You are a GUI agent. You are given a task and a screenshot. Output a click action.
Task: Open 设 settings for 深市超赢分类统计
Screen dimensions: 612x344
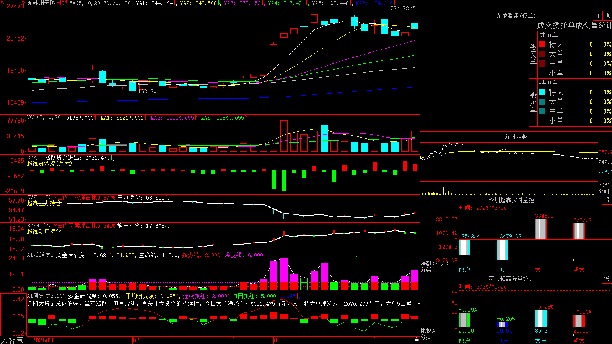pyautogui.click(x=607, y=279)
